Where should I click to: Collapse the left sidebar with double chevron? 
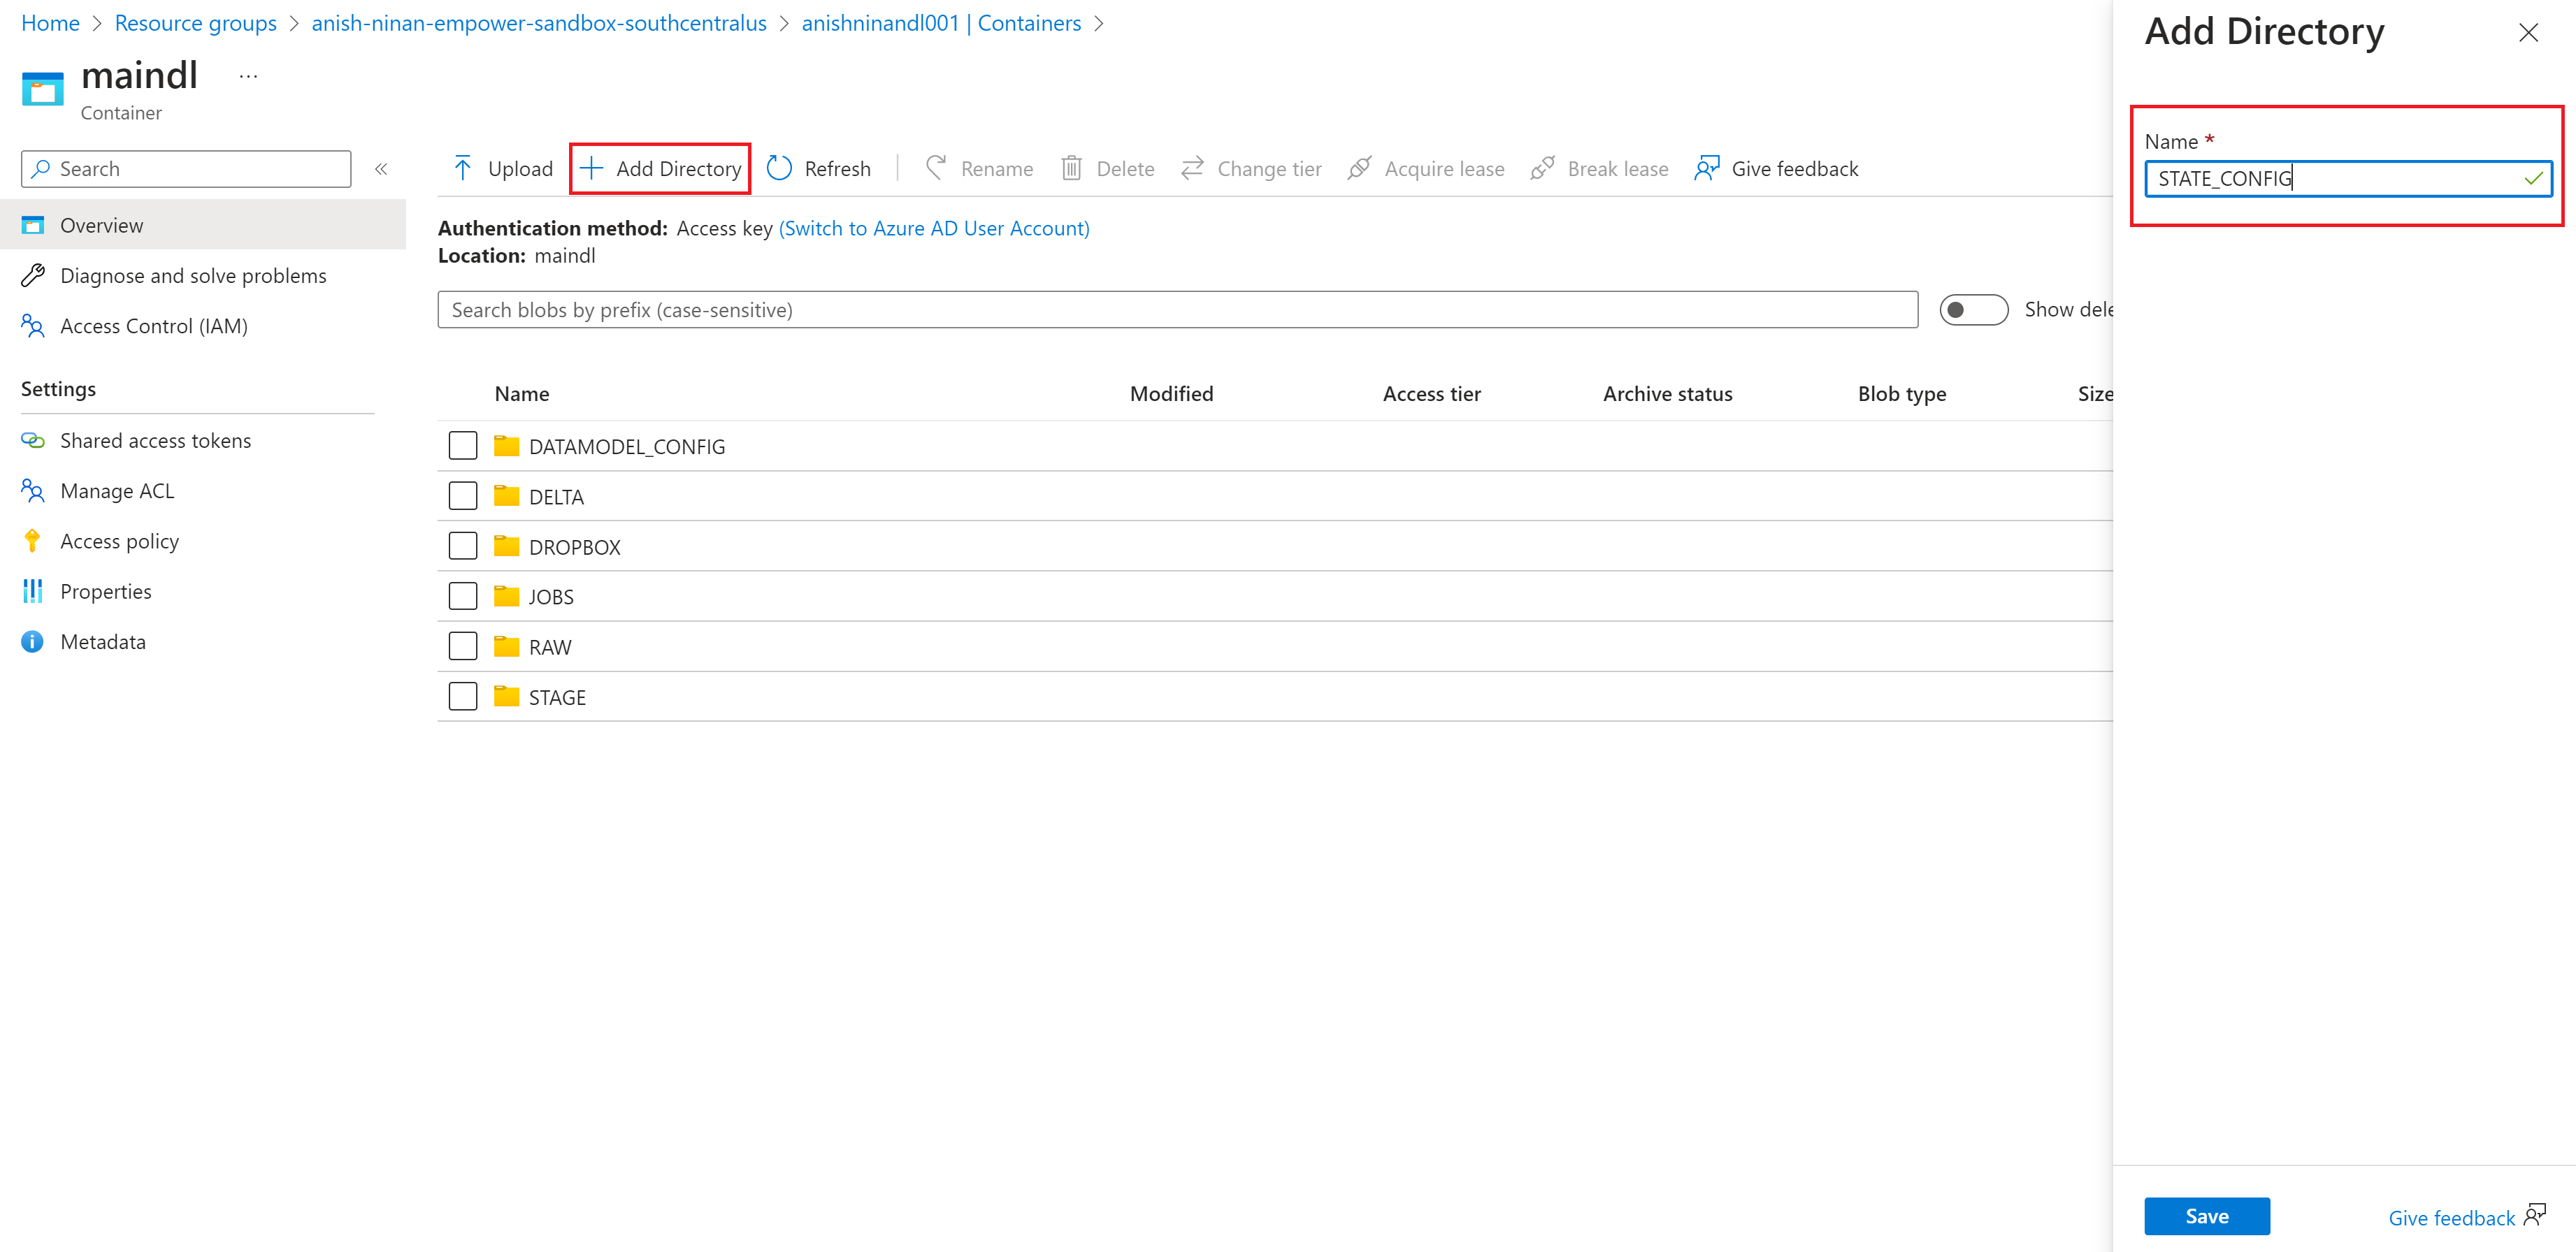click(x=381, y=169)
